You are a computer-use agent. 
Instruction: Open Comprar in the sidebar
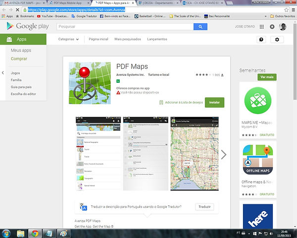pyautogui.click(x=19, y=59)
